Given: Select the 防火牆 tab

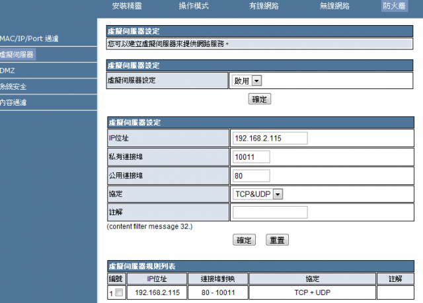Looking at the screenshot, I should click(x=395, y=6).
